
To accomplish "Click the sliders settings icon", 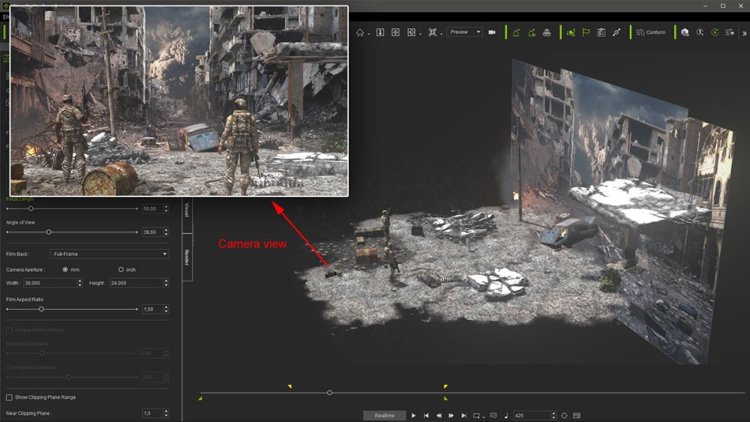I will pyautogui.click(x=730, y=32).
